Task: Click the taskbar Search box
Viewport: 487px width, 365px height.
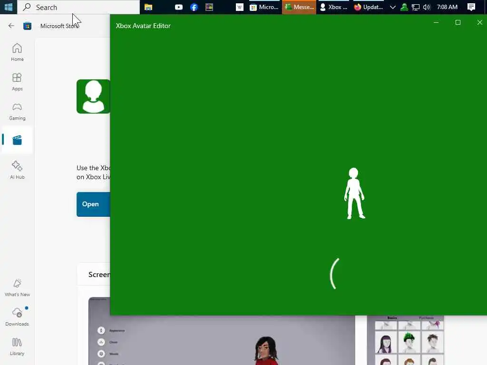Action: click(78, 7)
